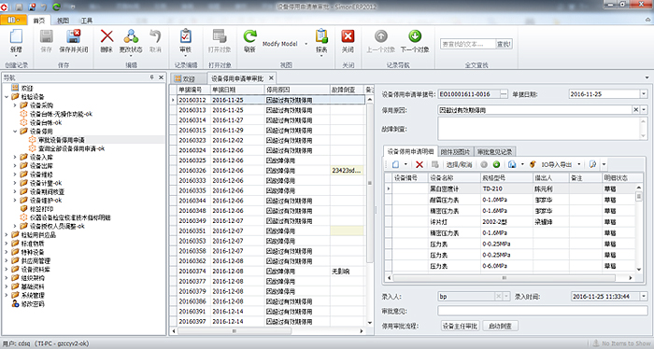
Task: Click the 上一个对象 previous object icon
Action: [381, 36]
